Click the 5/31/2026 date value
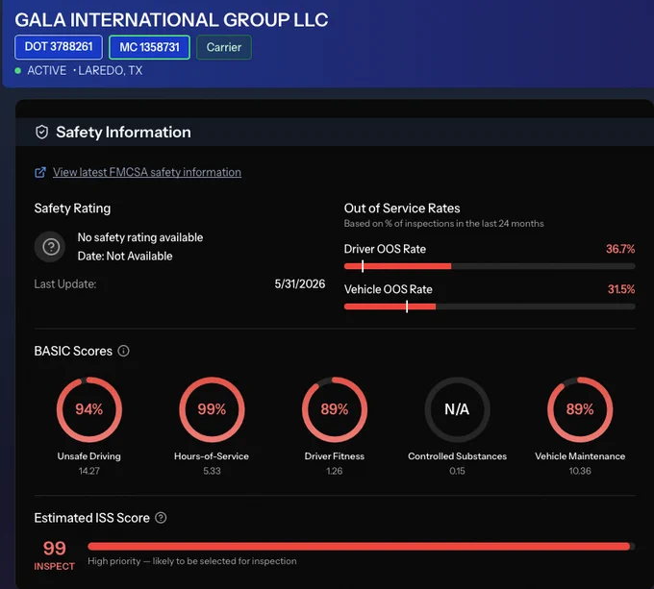654x589 pixels. (299, 284)
